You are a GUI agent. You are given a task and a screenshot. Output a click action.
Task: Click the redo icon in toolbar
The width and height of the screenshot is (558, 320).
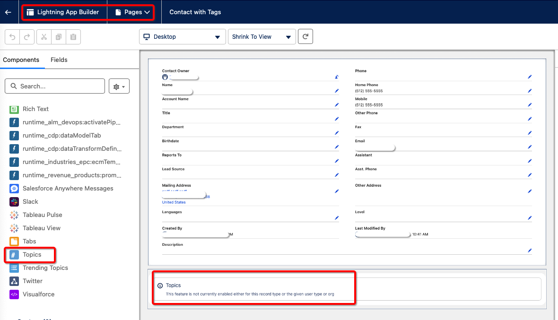click(x=27, y=37)
